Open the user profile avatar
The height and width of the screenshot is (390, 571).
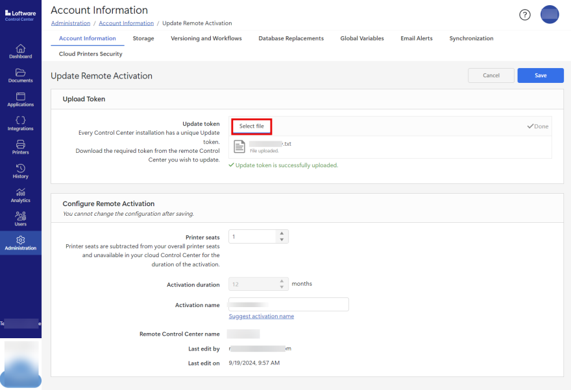click(550, 14)
